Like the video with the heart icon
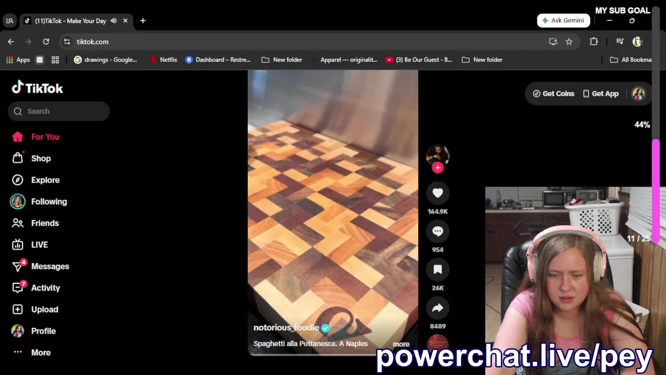The width and height of the screenshot is (666, 375). coord(438,193)
